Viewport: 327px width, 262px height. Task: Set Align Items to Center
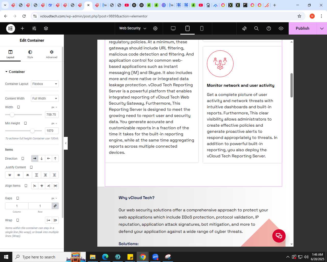pos(42,186)
